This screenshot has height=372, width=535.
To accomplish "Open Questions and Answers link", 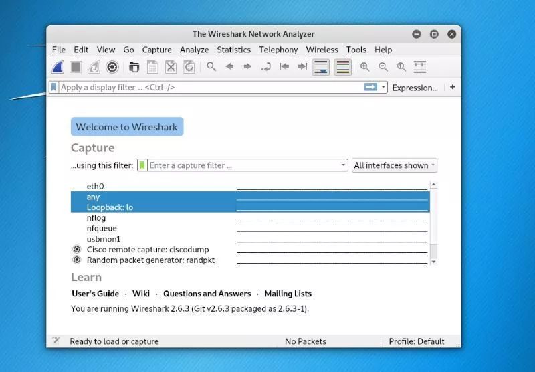I will [207, 294].
